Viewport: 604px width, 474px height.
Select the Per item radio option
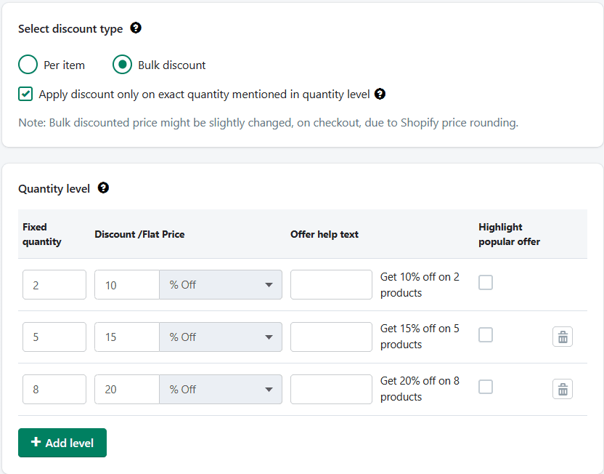pyautogui.click(x=28, y=65)
